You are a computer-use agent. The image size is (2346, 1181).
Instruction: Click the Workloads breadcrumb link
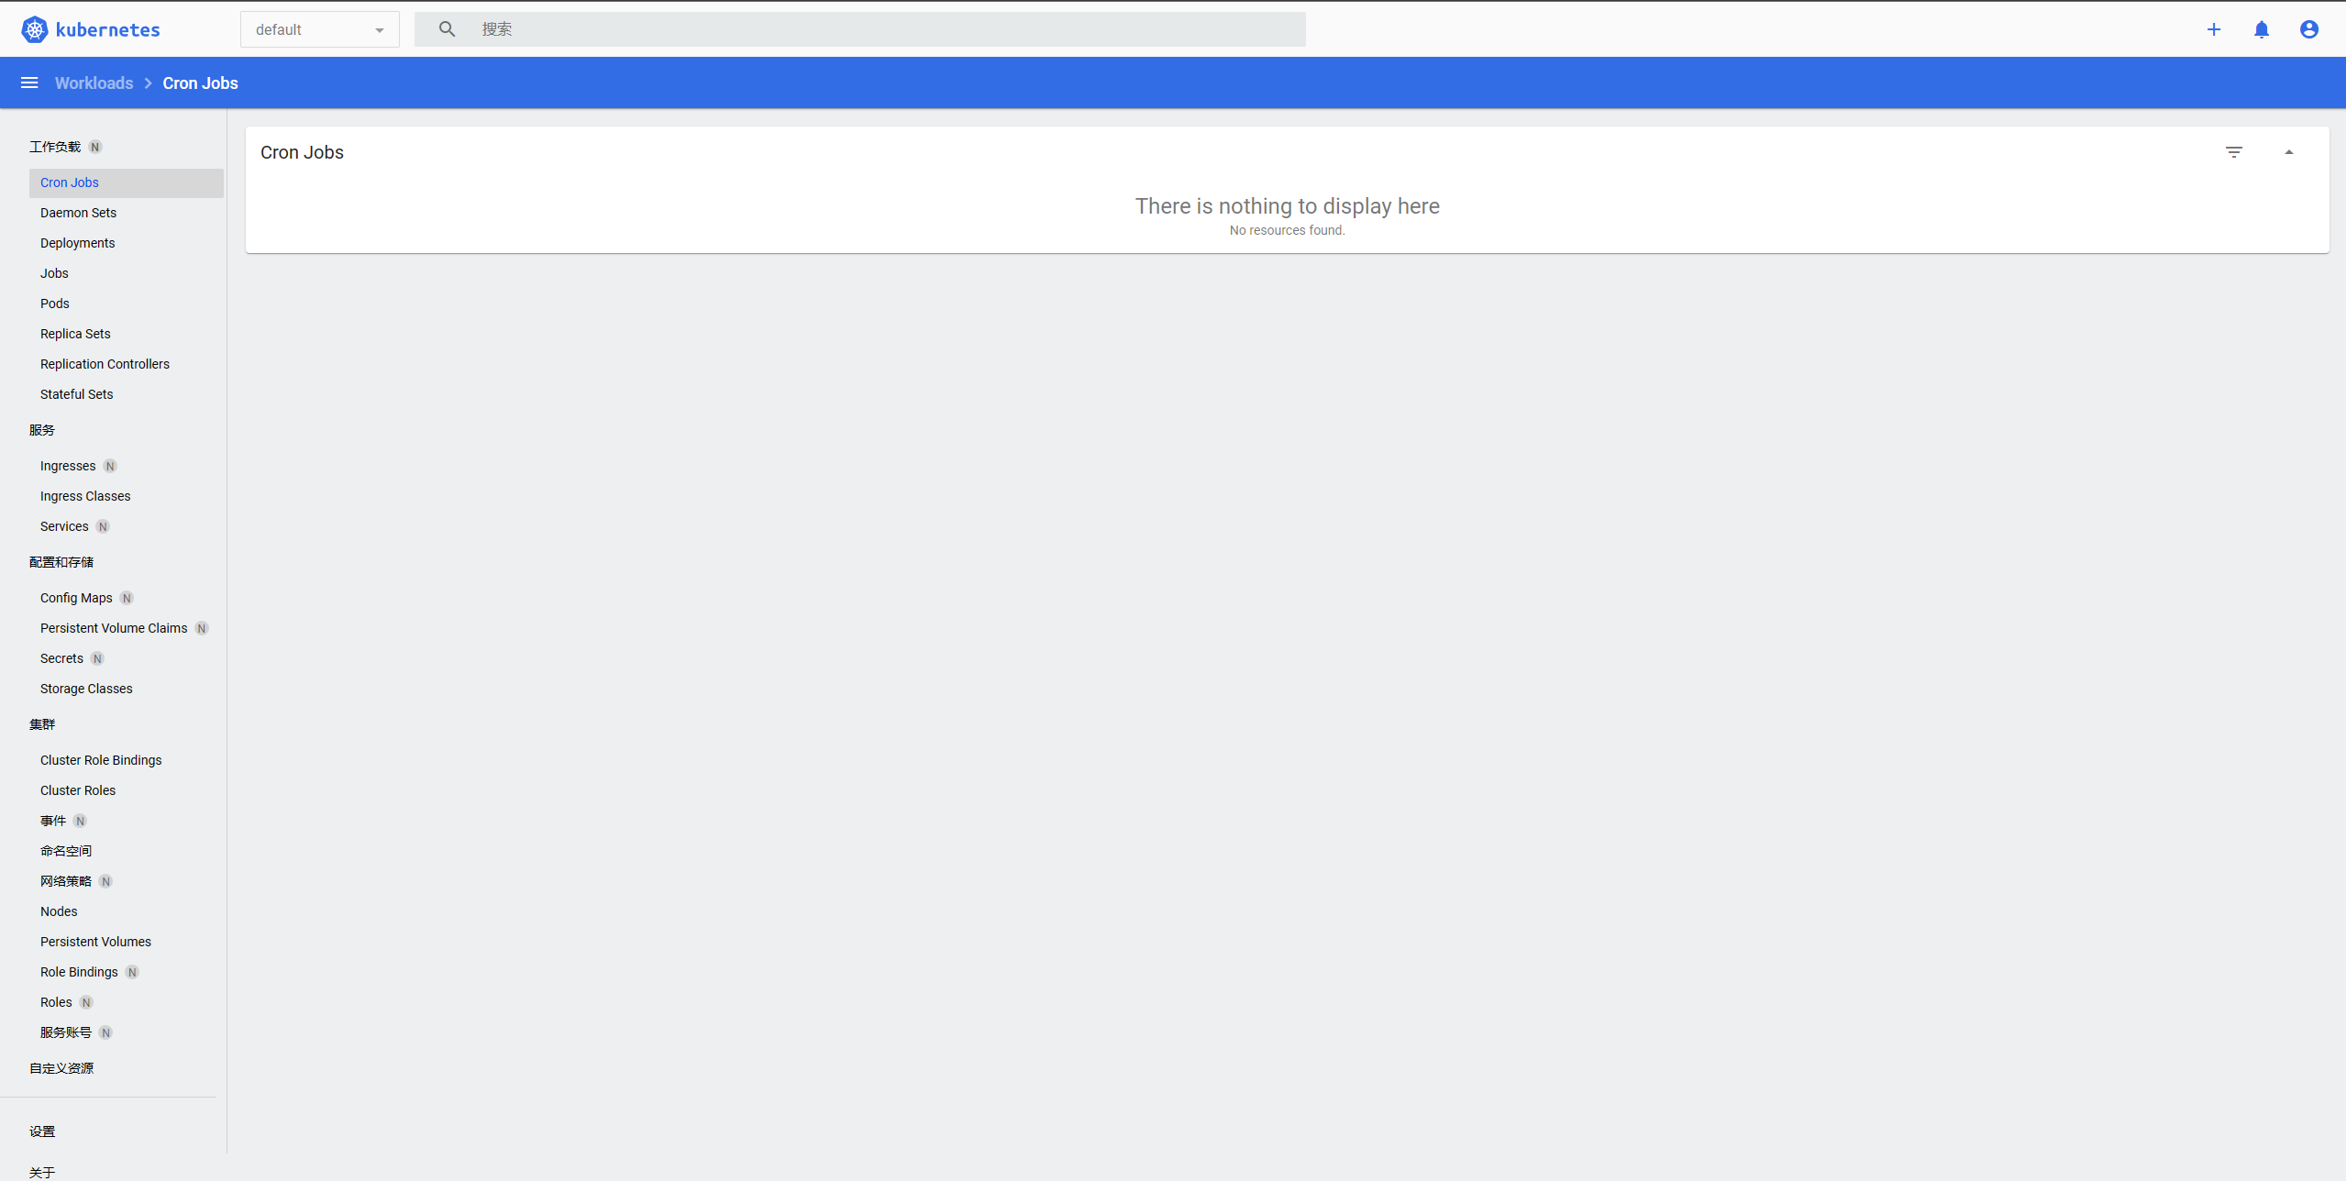tap(94, 83)
